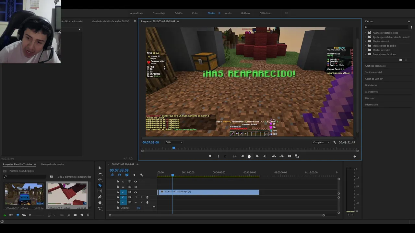The width and height of the screenshot is (415, 233).
Task: Open Gráficos esenciales panel
Action: (x=375, y=66)
